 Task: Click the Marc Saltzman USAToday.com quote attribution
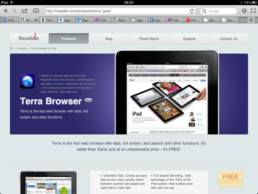tap(59, 92)
